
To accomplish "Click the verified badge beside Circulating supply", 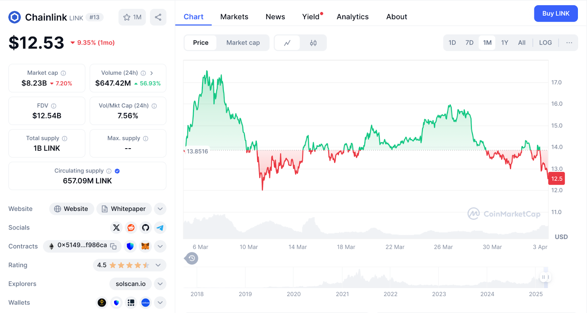I will pyautogui.click(x=117, y=171).
